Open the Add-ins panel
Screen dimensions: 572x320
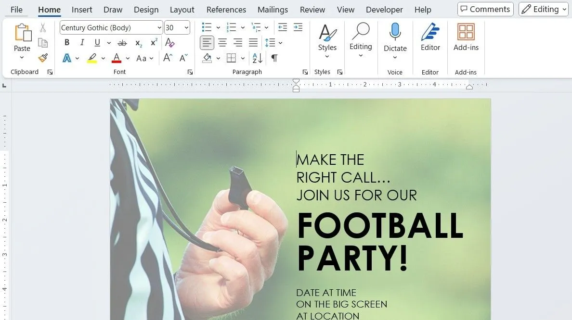[466, 38]
